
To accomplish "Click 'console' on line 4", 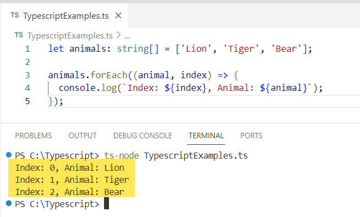I will [77, 88].
